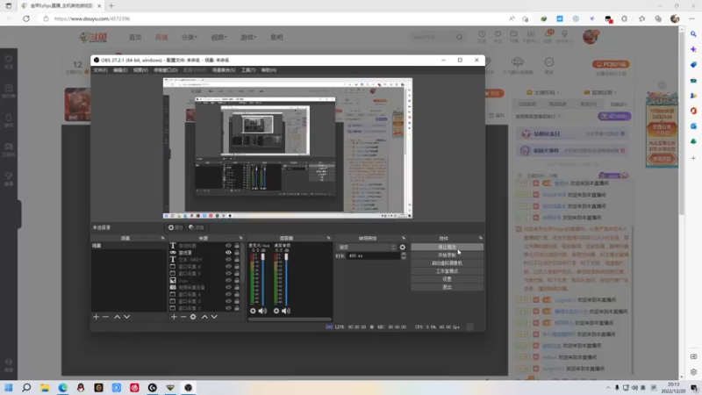Open the OBS 视图(V) menu
702x395 pixels.
point(140,70)
